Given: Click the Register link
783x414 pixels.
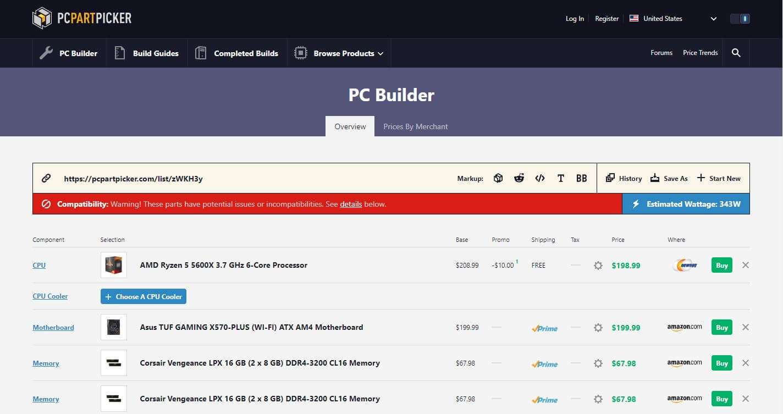Looking at the screenshot, I should [607, 19].
